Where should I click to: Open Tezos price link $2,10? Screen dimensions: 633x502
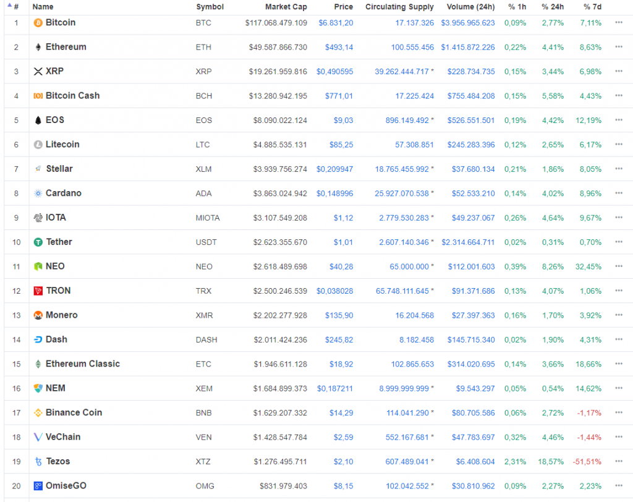click(343, 462)
